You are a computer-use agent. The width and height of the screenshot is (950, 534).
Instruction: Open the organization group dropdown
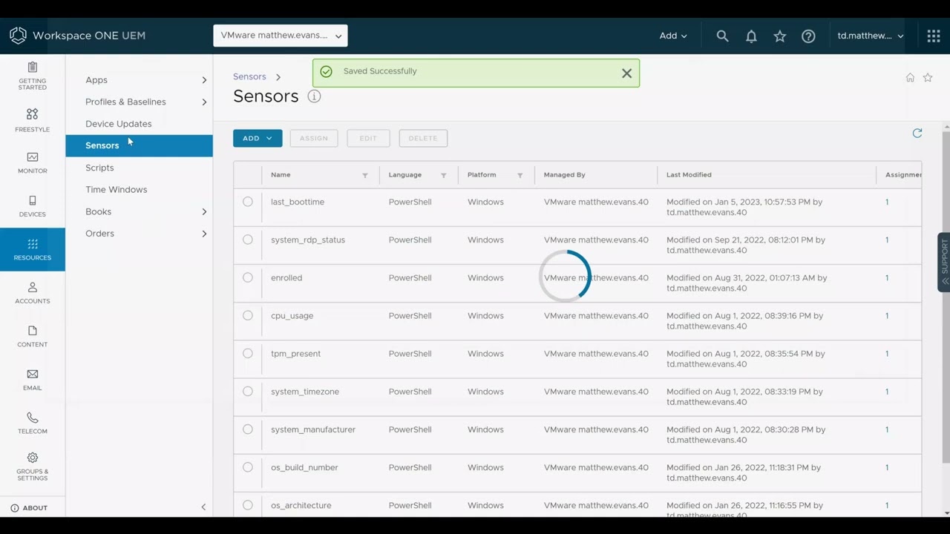click(281, 36)
